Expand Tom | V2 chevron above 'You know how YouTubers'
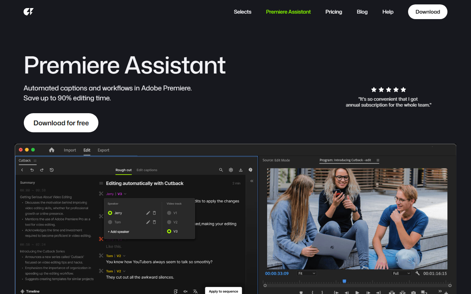The height and width of the screenshot is (294, 471). click(124, 256)
